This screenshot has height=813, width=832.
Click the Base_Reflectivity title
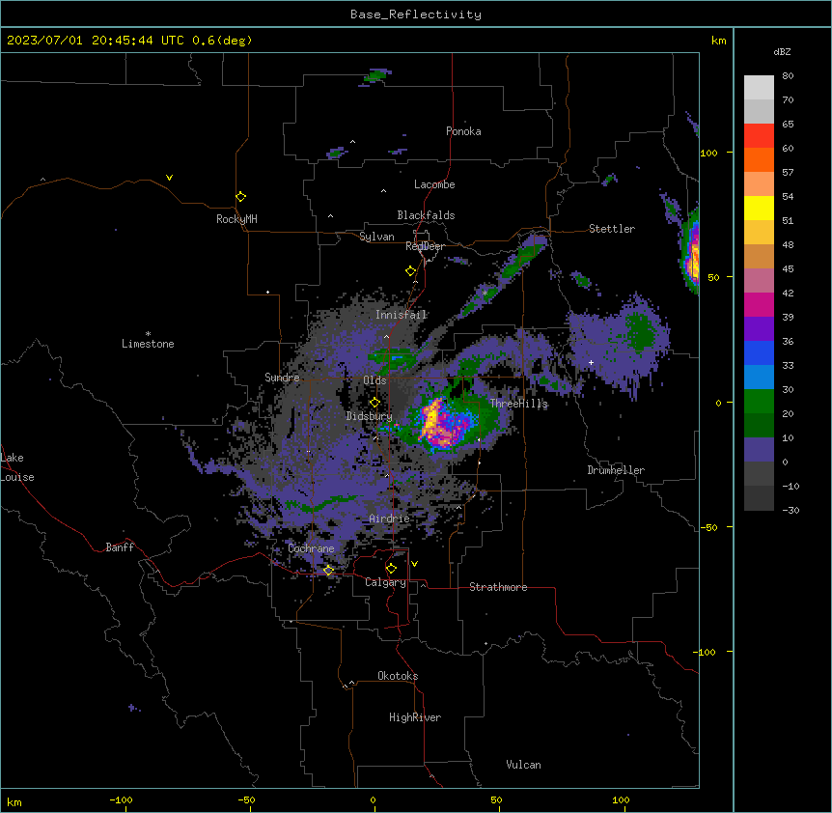pyautogui.click(x=416, y=14)
